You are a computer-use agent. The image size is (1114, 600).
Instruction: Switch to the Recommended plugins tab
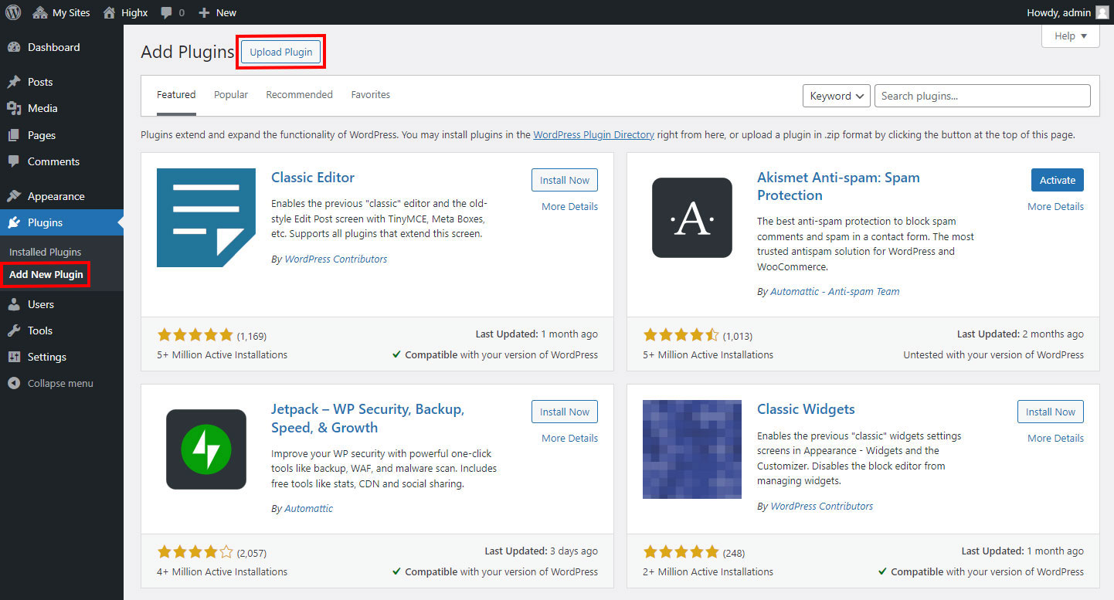pyautogui.click(x=299, y=95)
